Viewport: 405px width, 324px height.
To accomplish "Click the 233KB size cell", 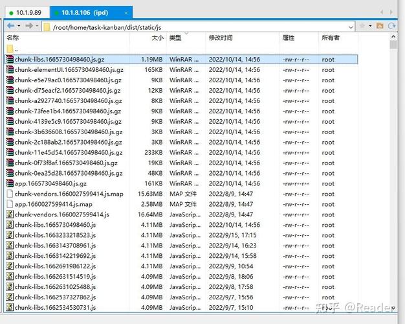I will click(x=153, y=152).
